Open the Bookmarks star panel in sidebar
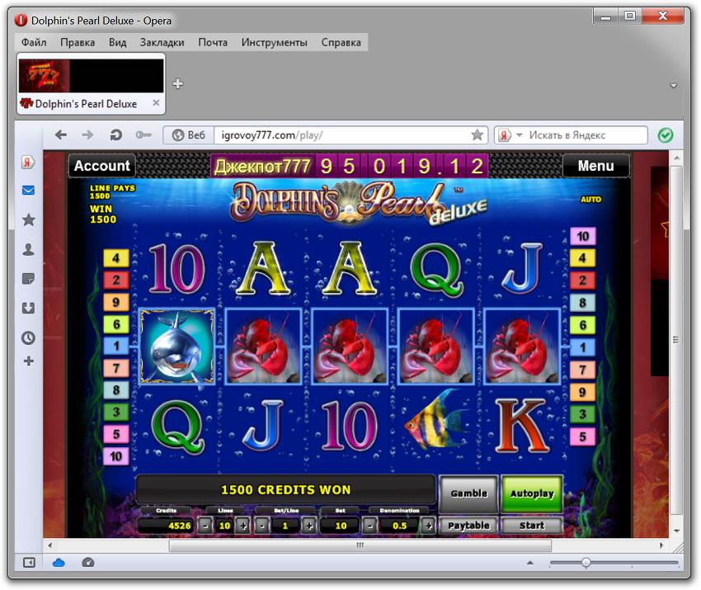This screenshot has height=590, width=701. (x=28, y=219)
